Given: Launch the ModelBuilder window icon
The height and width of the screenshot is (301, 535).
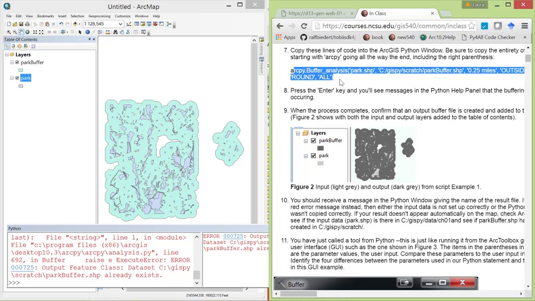Looking at the screenshot, I should click(169, 24).
